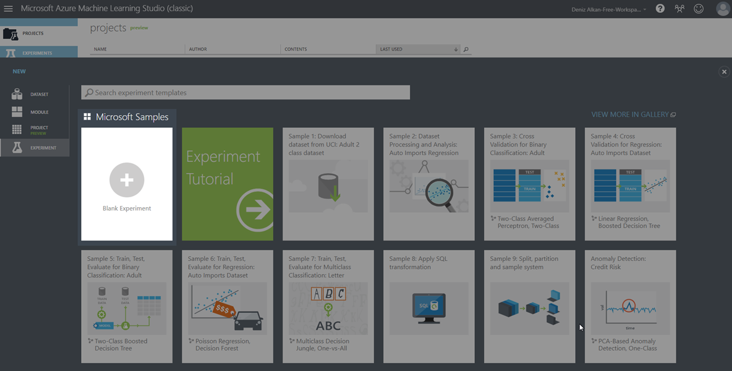Image resolution: width=732 pixels, height=371 pixels.
Task: Click the Module blocks icon
Action: [17, 111]
